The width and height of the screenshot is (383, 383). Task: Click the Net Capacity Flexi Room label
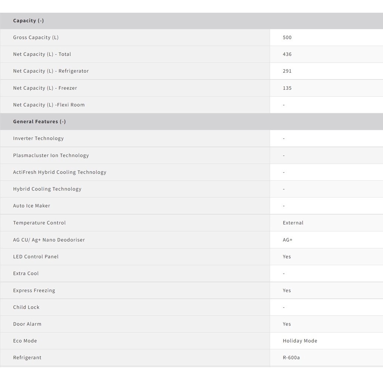[x=49, y=105]
